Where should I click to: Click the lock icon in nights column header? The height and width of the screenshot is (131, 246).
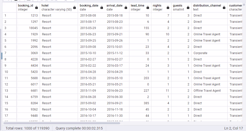point(168,7)
